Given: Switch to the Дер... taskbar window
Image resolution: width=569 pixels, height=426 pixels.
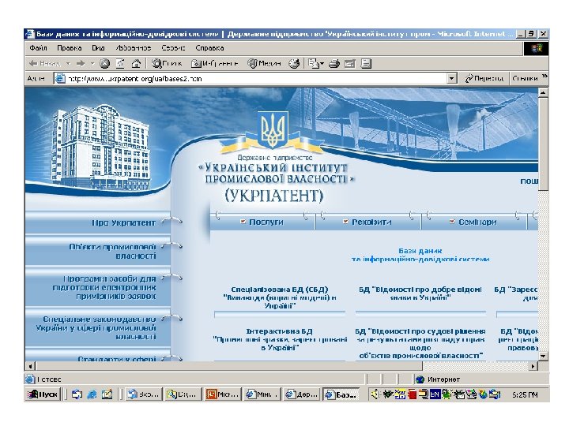Looking at the screenshot, I should 301,394.
